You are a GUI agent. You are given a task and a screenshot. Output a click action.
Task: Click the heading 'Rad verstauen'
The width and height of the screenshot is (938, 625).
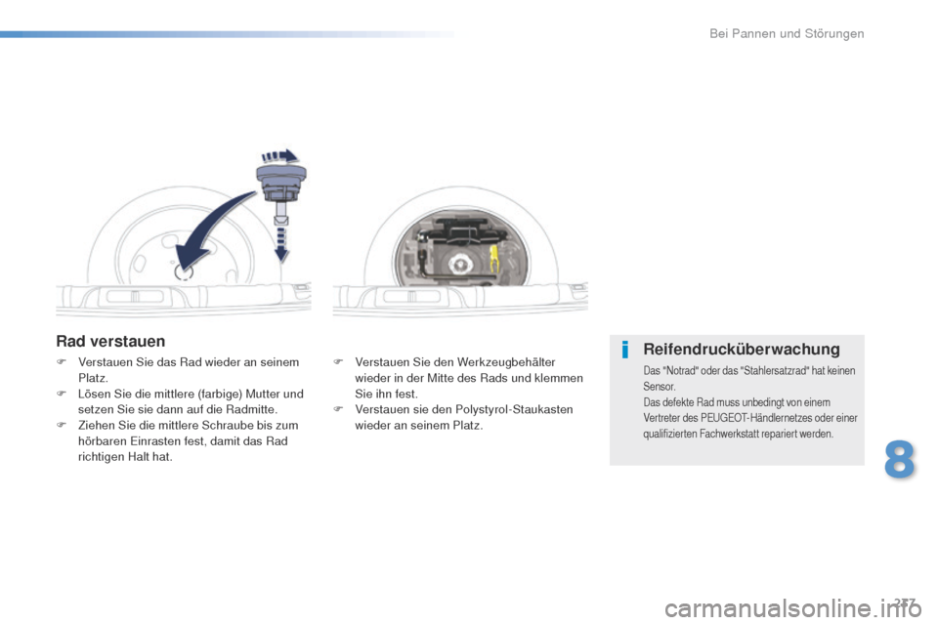[110, 341]
